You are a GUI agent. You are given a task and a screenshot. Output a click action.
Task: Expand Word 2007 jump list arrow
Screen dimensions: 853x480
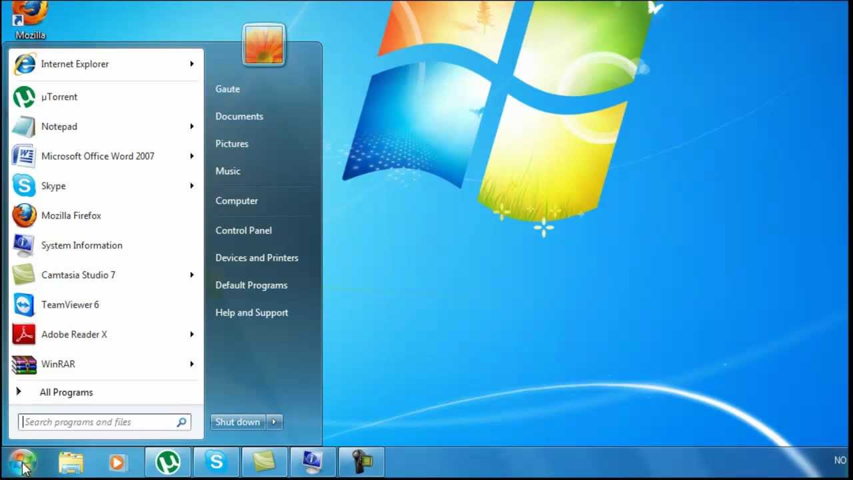(192, 156)
